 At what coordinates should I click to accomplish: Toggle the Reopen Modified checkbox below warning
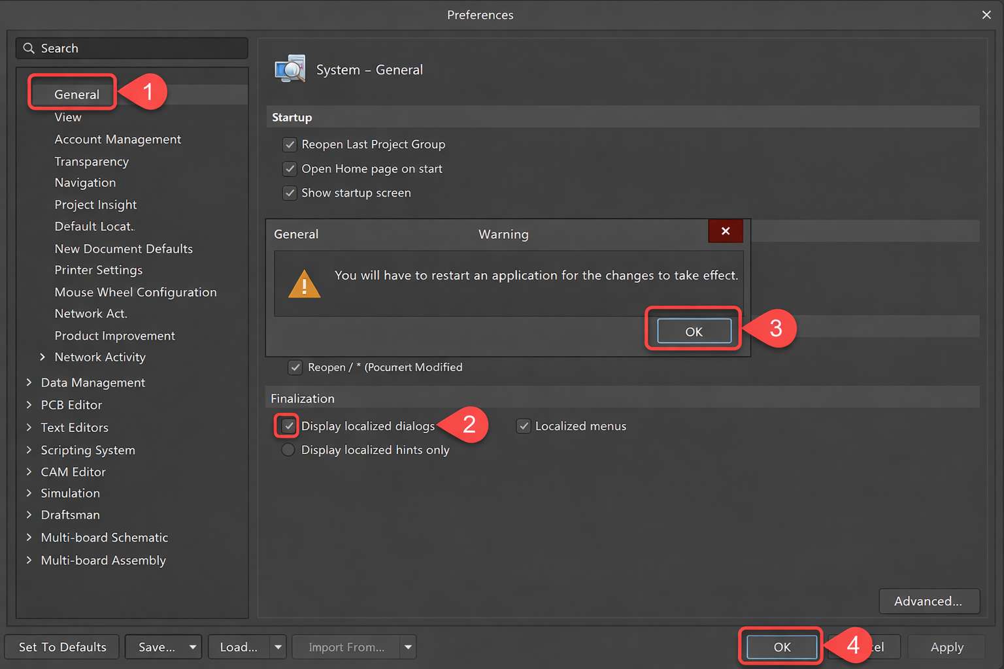tap(295, 368)
